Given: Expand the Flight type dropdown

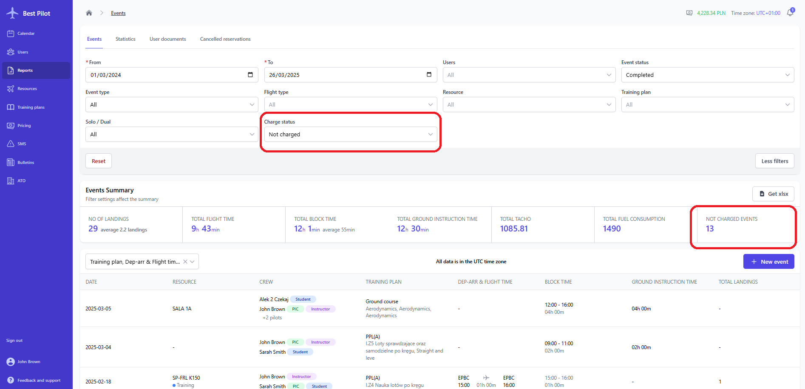Looking at the screenshot, I should point(351,104).
